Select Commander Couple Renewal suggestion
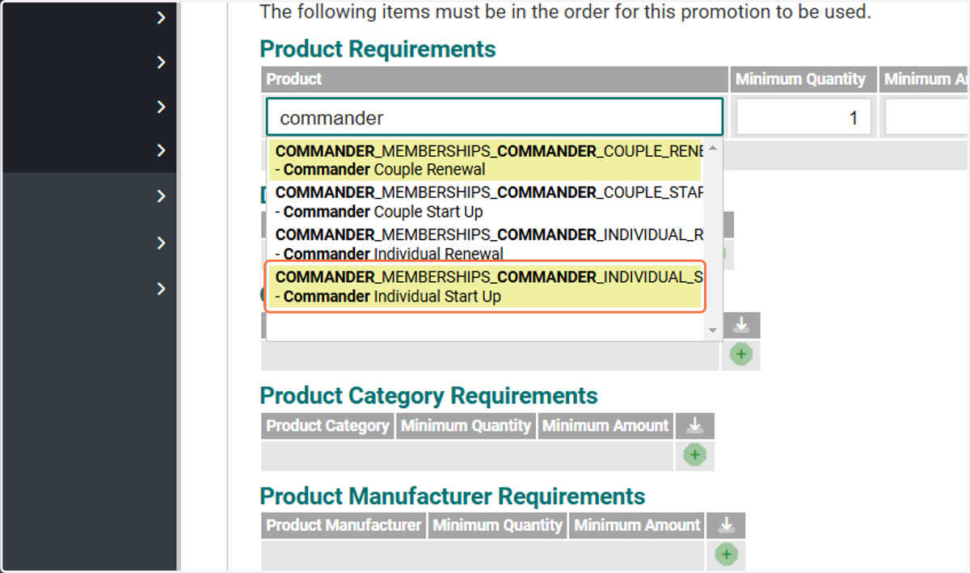The width and height of the screenshot is (970, 573). coord(487,160)
